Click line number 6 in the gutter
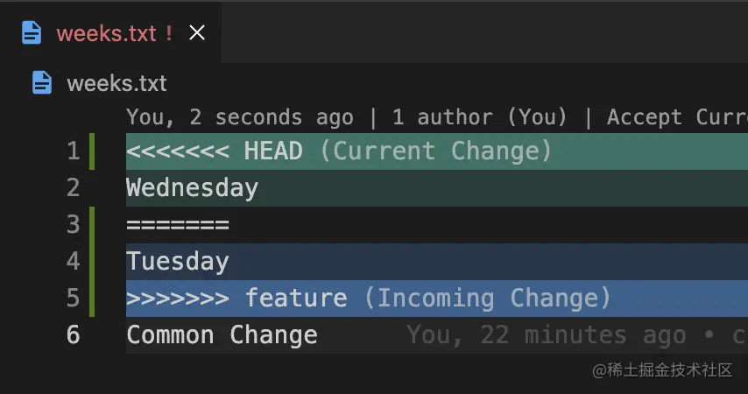 [73, 335]
